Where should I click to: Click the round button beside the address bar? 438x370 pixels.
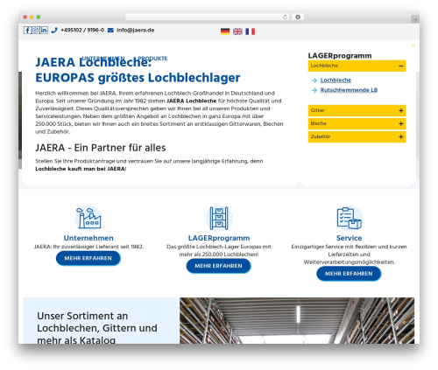[298, 17]
